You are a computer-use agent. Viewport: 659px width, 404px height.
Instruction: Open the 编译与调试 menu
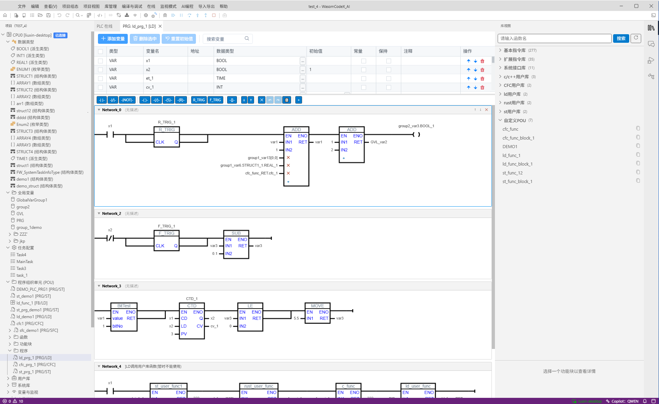[132, 6]
